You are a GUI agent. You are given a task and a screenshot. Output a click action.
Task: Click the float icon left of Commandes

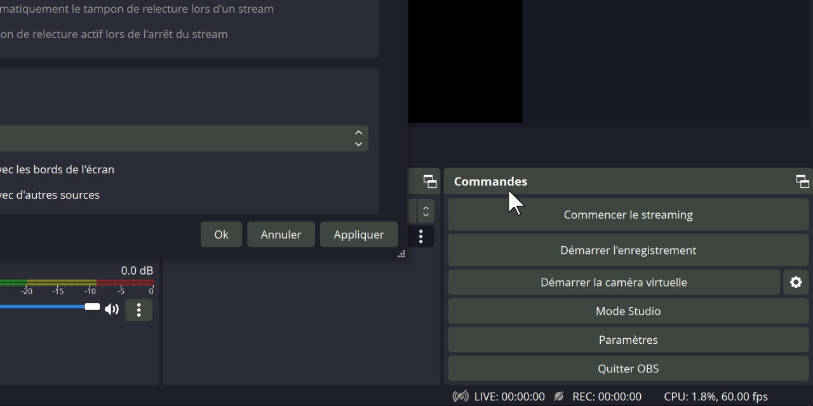point(430,181)
